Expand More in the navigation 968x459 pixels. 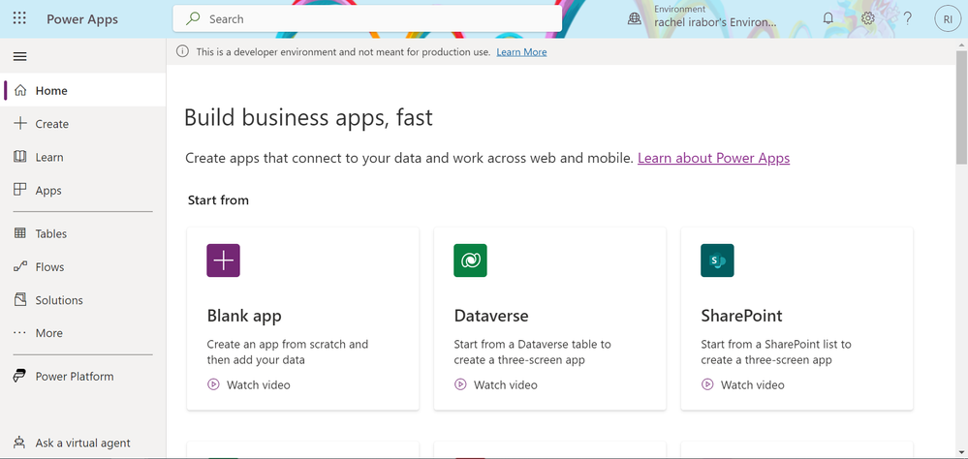tap(82, 332)
